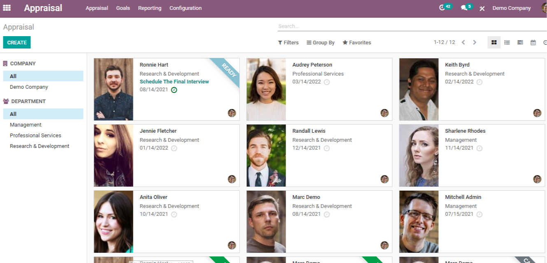Viewport: 547px width, 263px height.
Task: Click the CREATE button
Action: pyautogui.click(x=17, y=42)
